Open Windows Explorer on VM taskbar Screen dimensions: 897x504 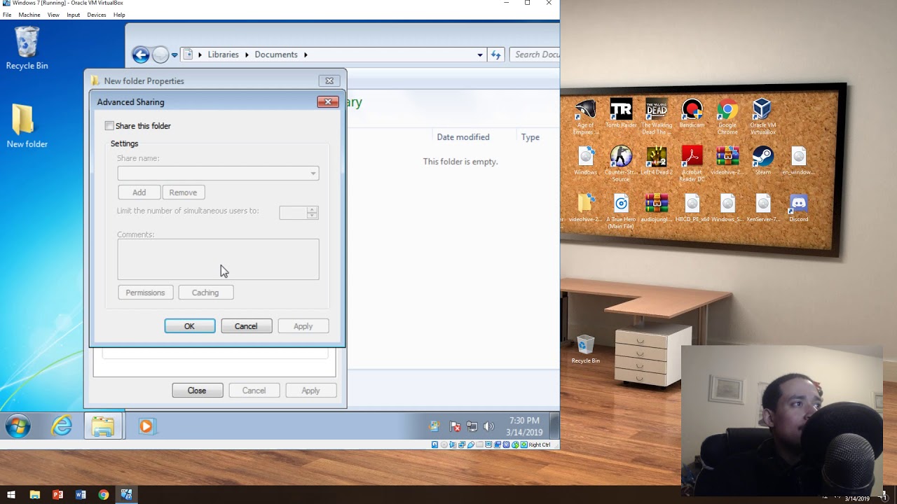(x=103, y=426)
